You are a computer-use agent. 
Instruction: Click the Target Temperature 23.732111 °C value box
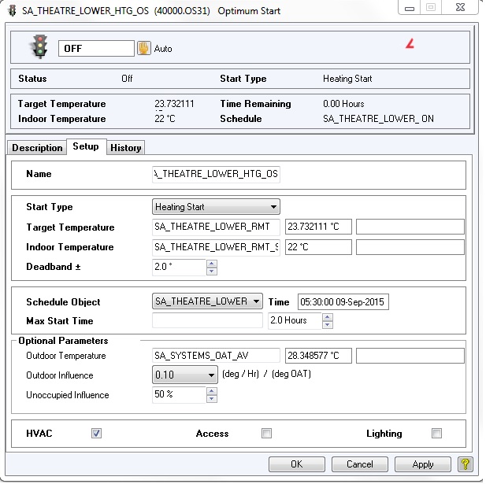(318, 227)
